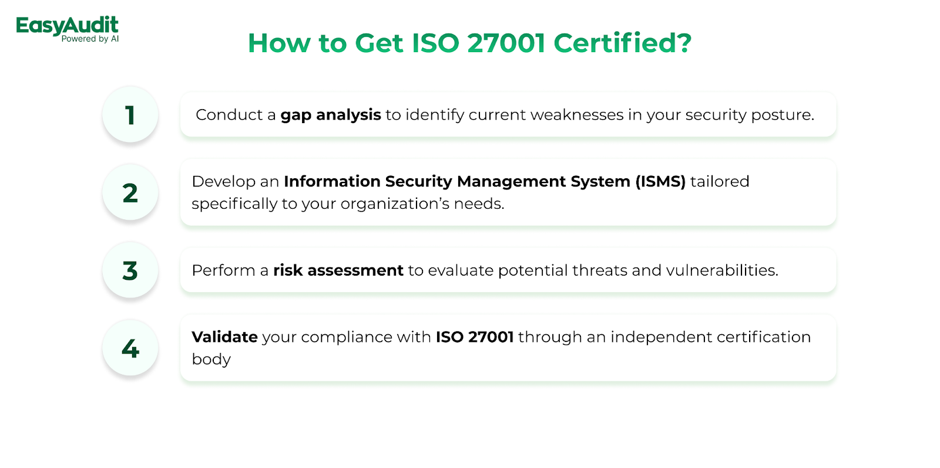Image resolution: width=940 pixels, height=468 pixels.
Task: Click the bold "risk assessment" phrase
Action: click(x=338, y=270)
